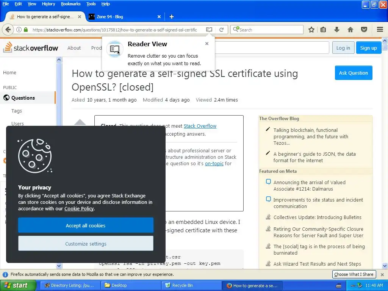This screenshot has width=388, height=291.
Task: Open History menu
Action: tap(48, 4)
